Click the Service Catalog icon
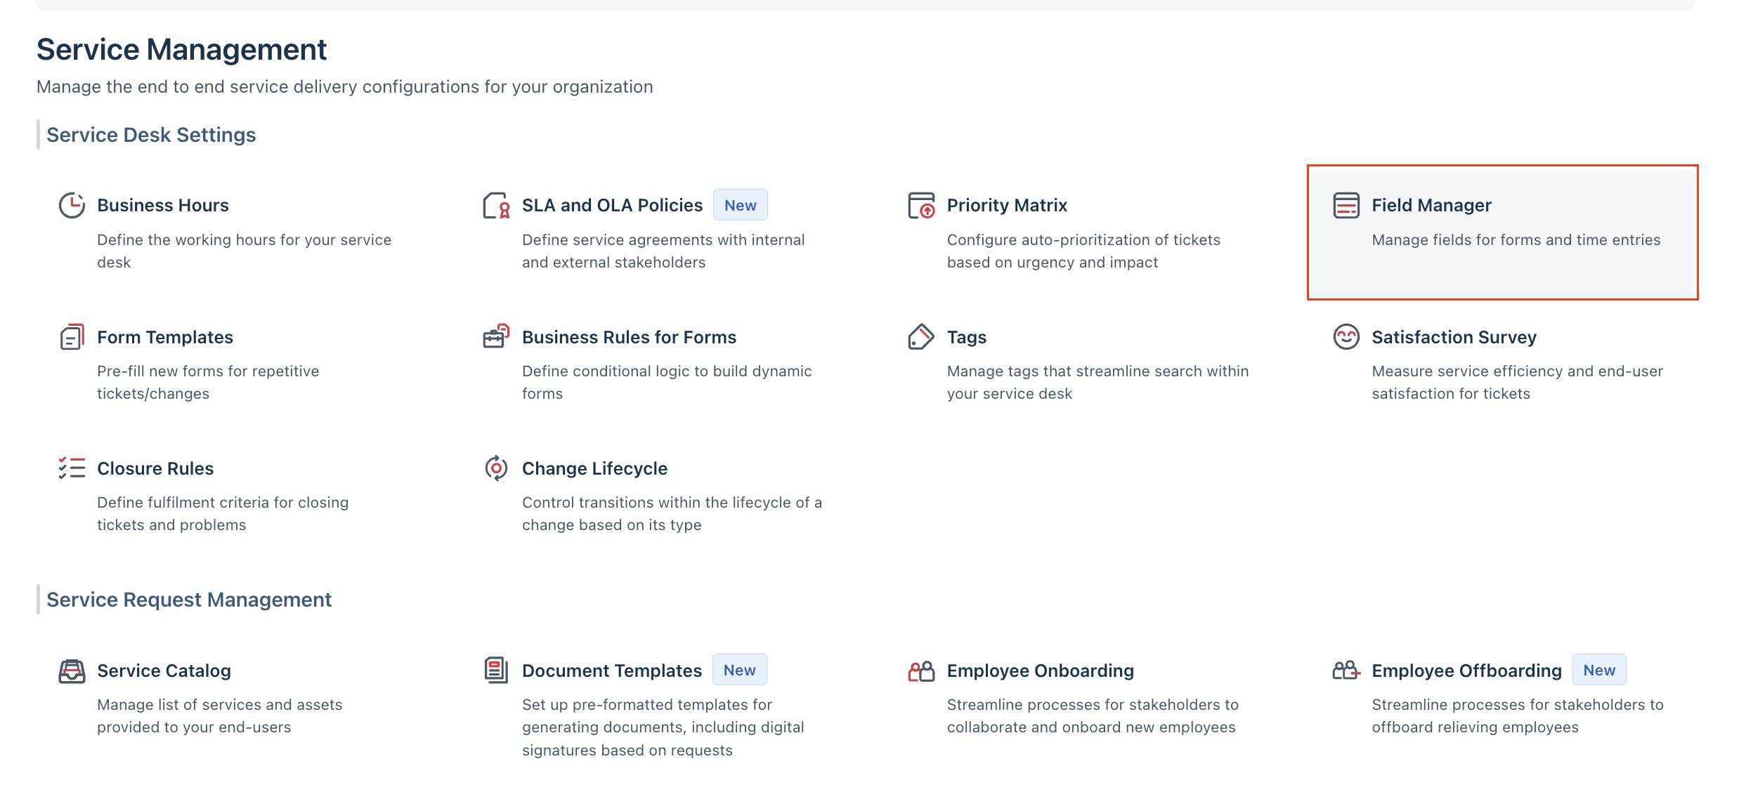Image resolution: width=1739 pixels, height=792 pixels. (72, 671)
